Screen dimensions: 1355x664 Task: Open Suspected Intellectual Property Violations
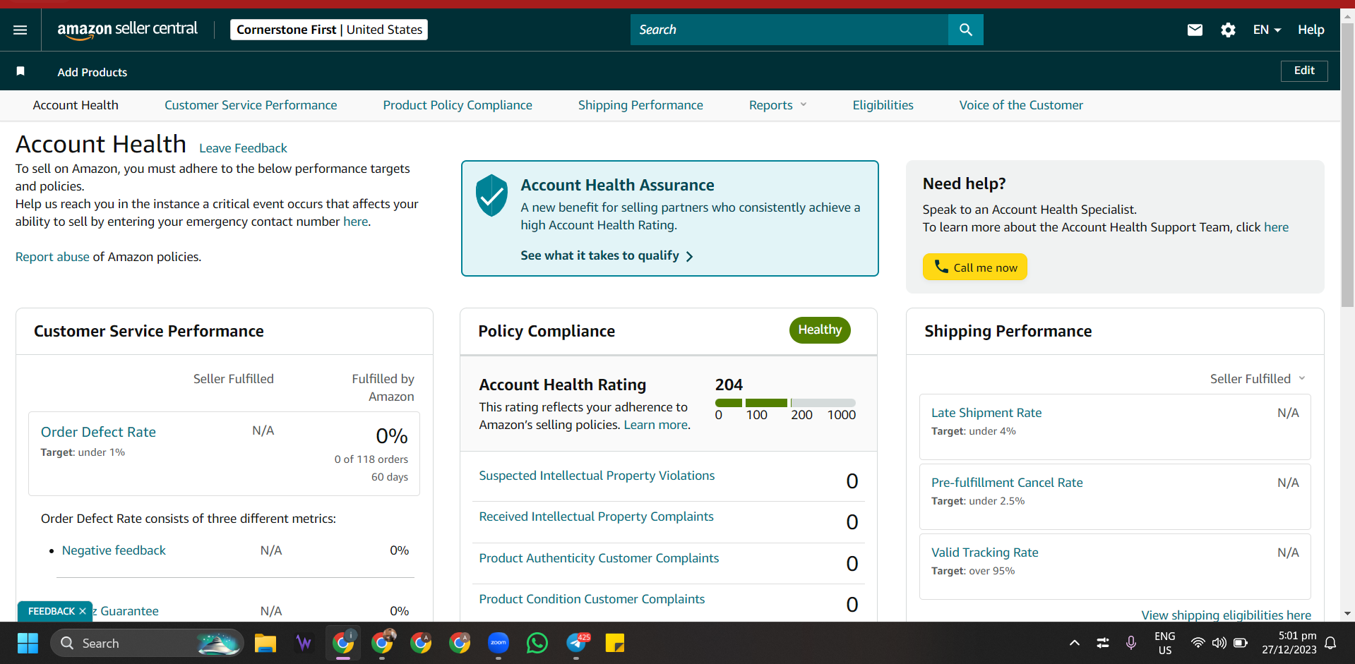(x=597, y=476)
